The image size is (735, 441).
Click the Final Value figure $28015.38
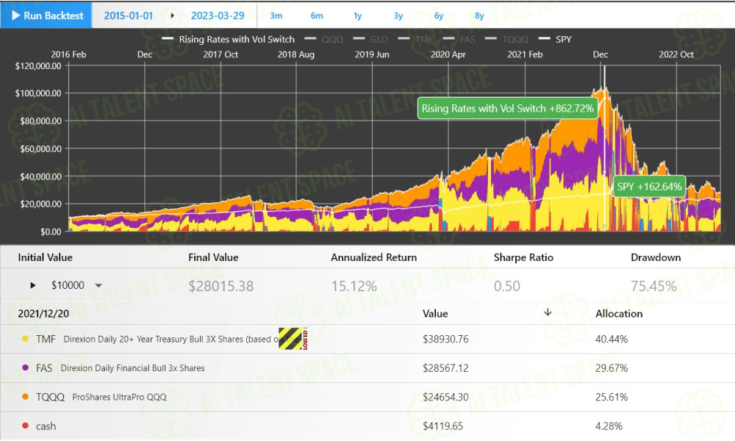coord(220,286)
